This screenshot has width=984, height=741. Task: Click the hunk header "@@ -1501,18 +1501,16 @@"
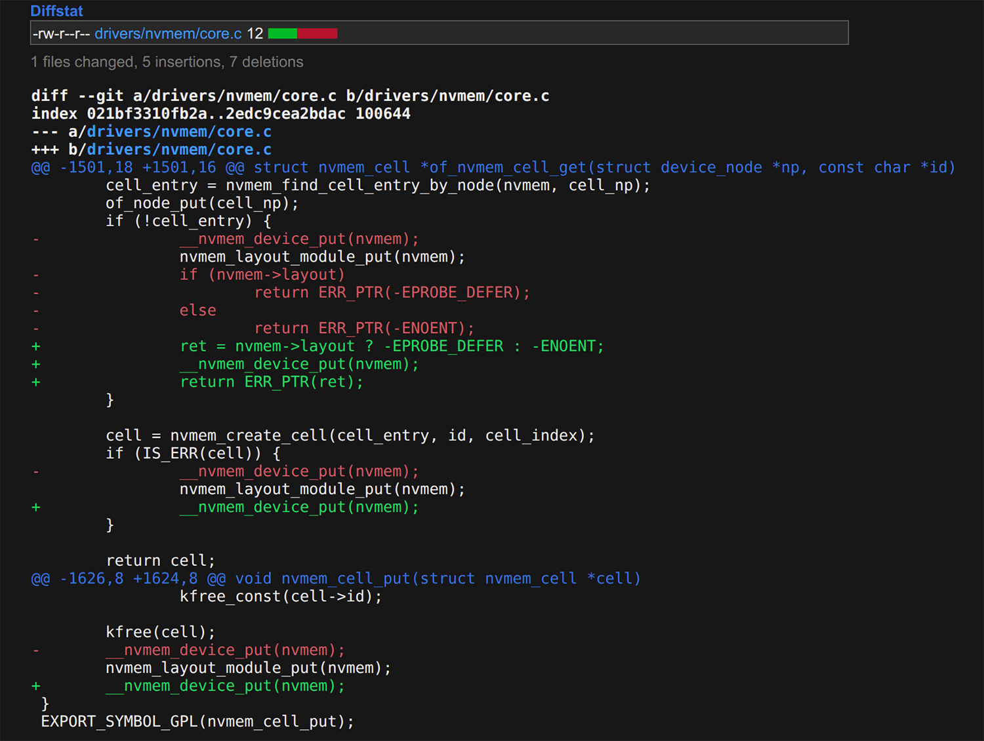138,167
